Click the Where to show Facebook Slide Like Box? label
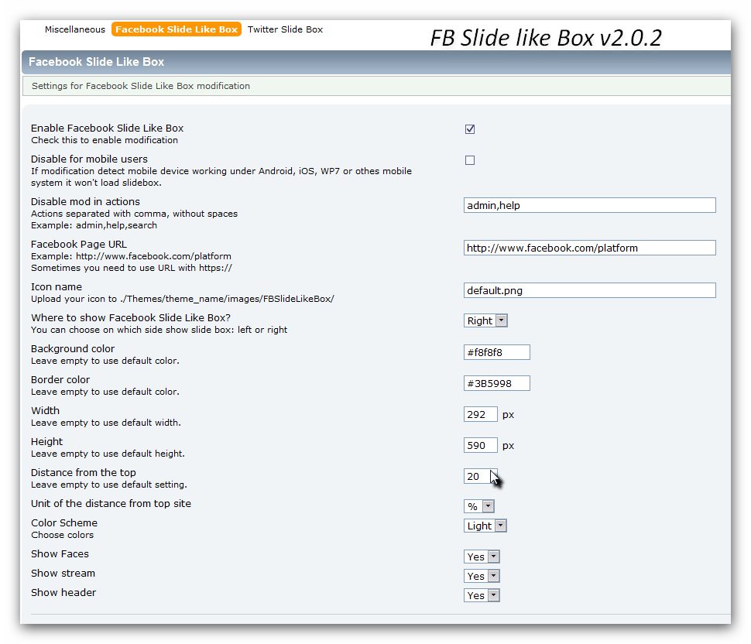This screenshot has height=644, width=751. (131, 318)
